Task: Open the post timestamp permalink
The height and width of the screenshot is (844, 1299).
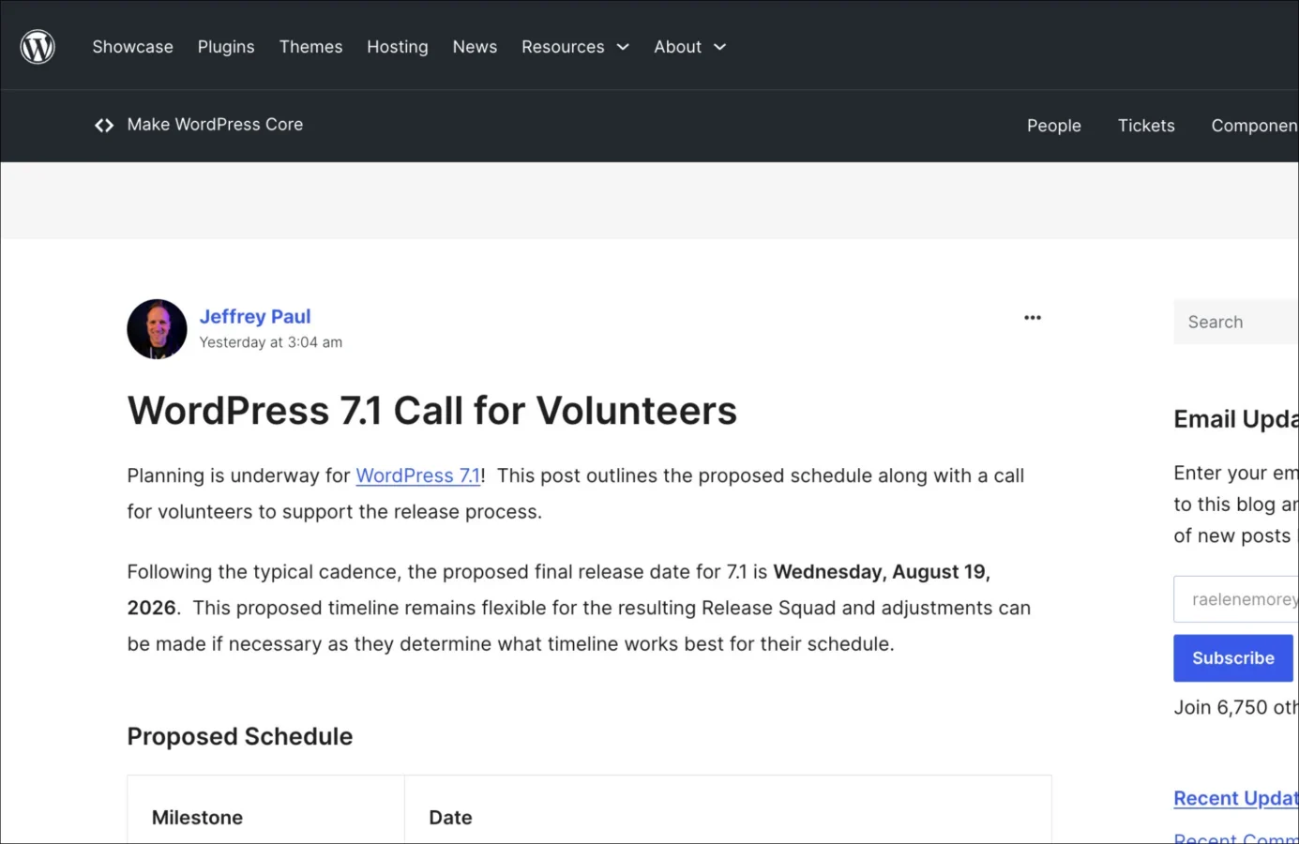Action: 270,342
